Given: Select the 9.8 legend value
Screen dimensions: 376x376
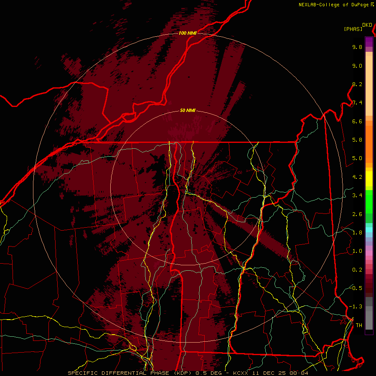Looking at the screenshot, I should point(357,47).
